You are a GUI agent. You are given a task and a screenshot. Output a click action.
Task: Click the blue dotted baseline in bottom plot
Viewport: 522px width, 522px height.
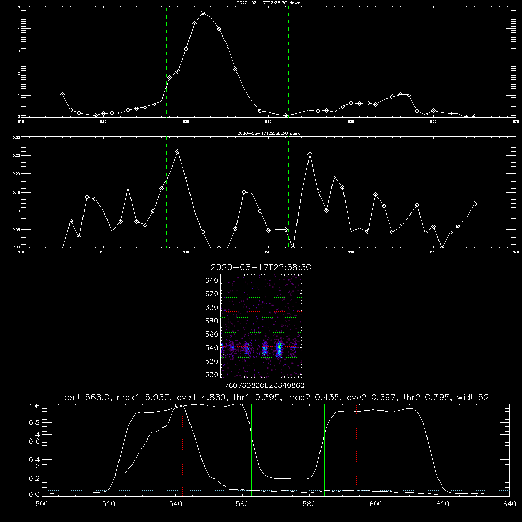pyautogui.click(x=276, y=490)
